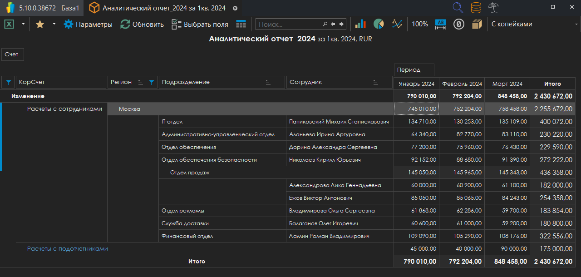Open dropdown arrow next to star
The height and width of the screenshot is (277, 581).
[x=54, y=24]
